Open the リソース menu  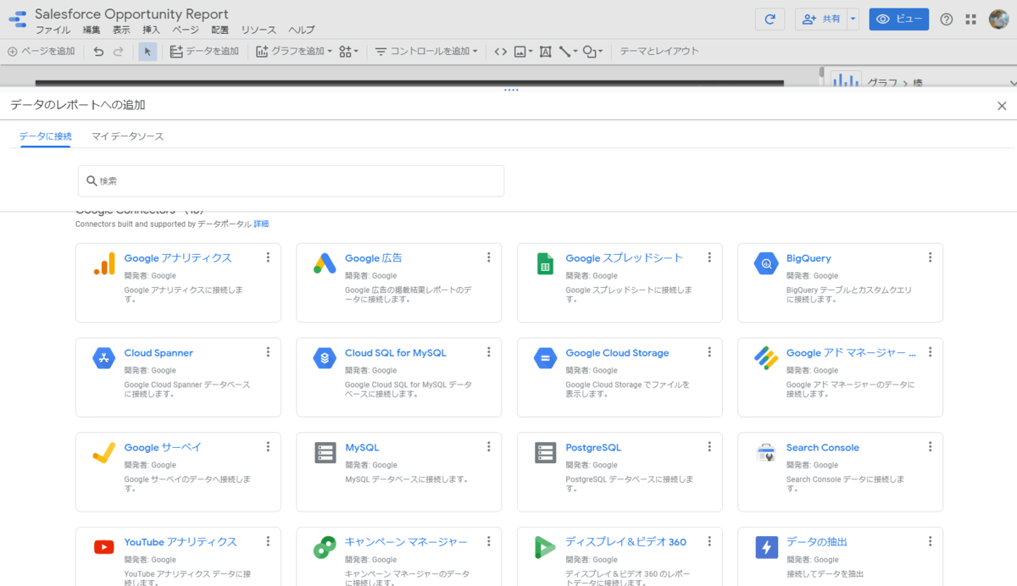tap(258, 30)
